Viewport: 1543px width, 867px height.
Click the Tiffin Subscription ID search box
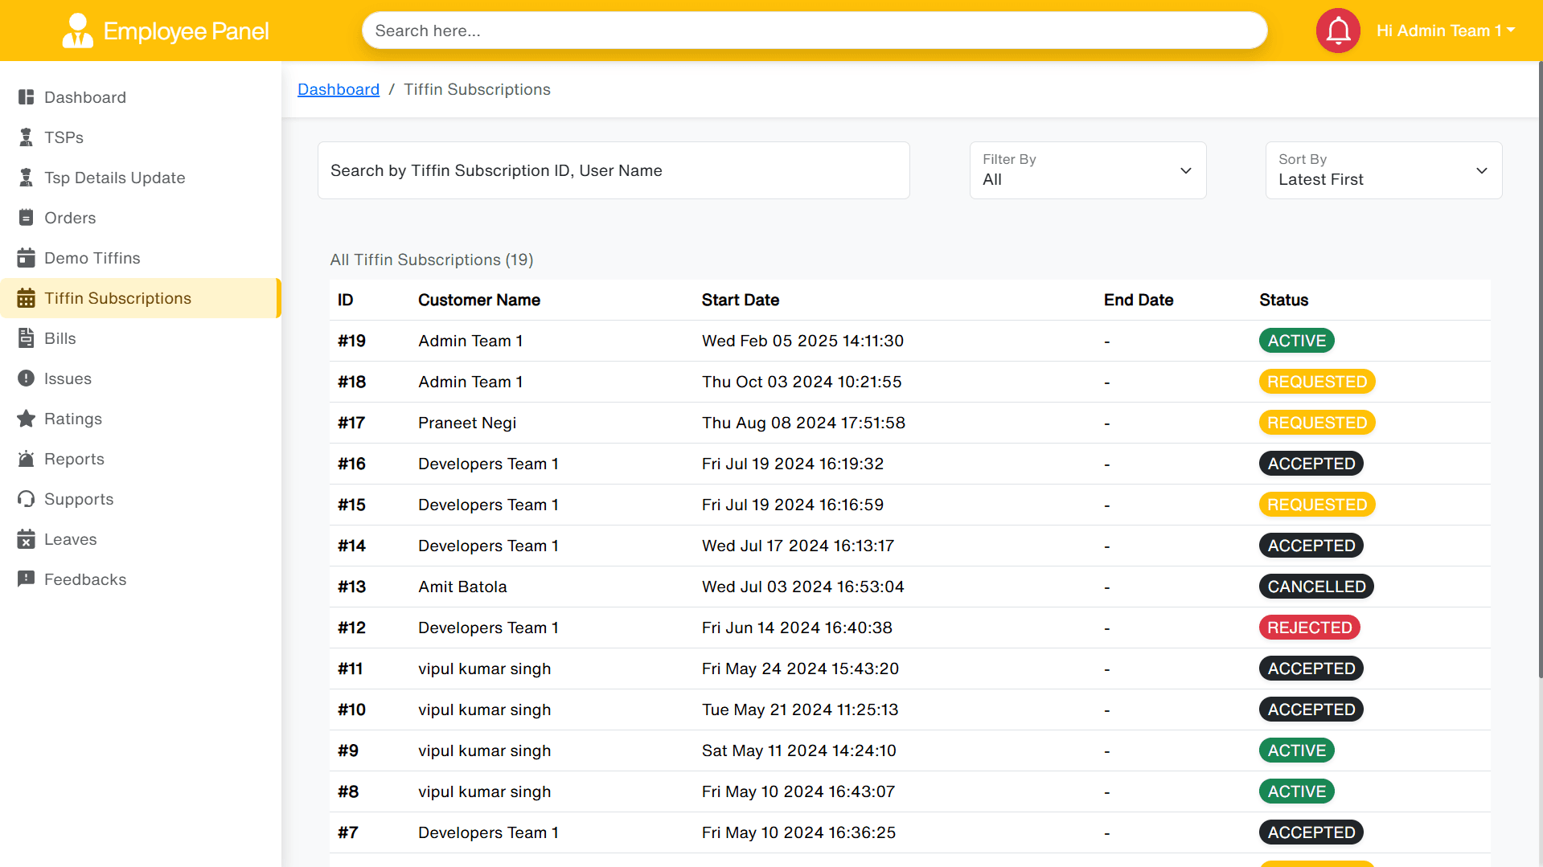614,170
